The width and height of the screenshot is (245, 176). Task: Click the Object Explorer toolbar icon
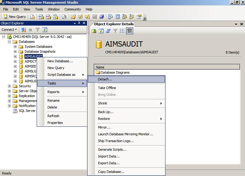click(125, 17)
